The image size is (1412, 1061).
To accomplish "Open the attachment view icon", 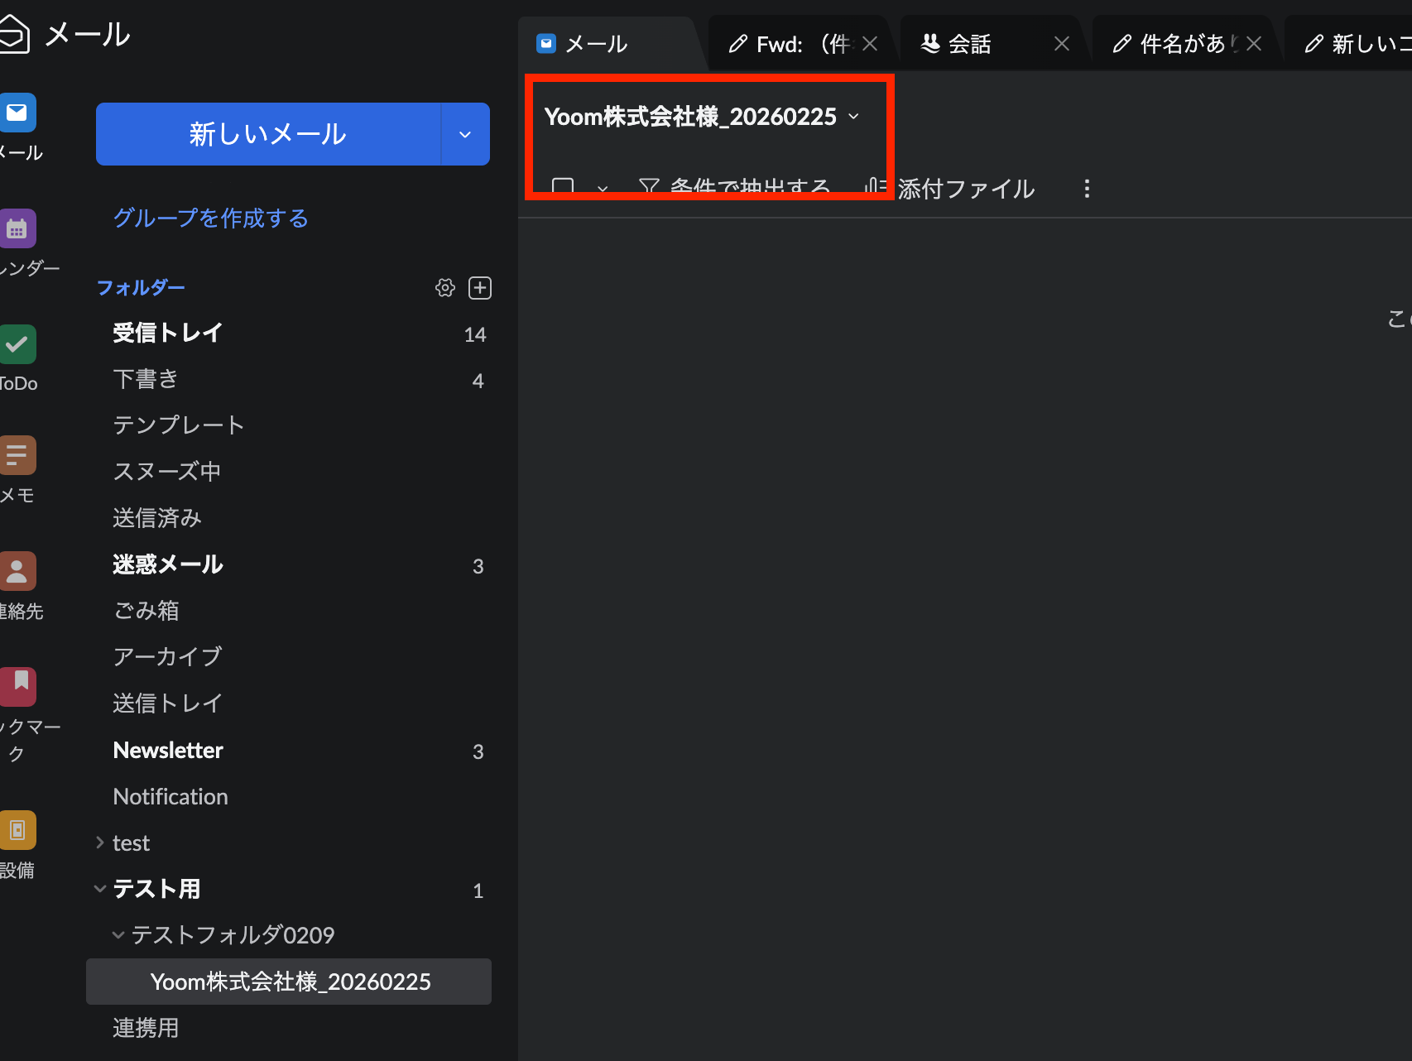I will [x=876, y=188].
